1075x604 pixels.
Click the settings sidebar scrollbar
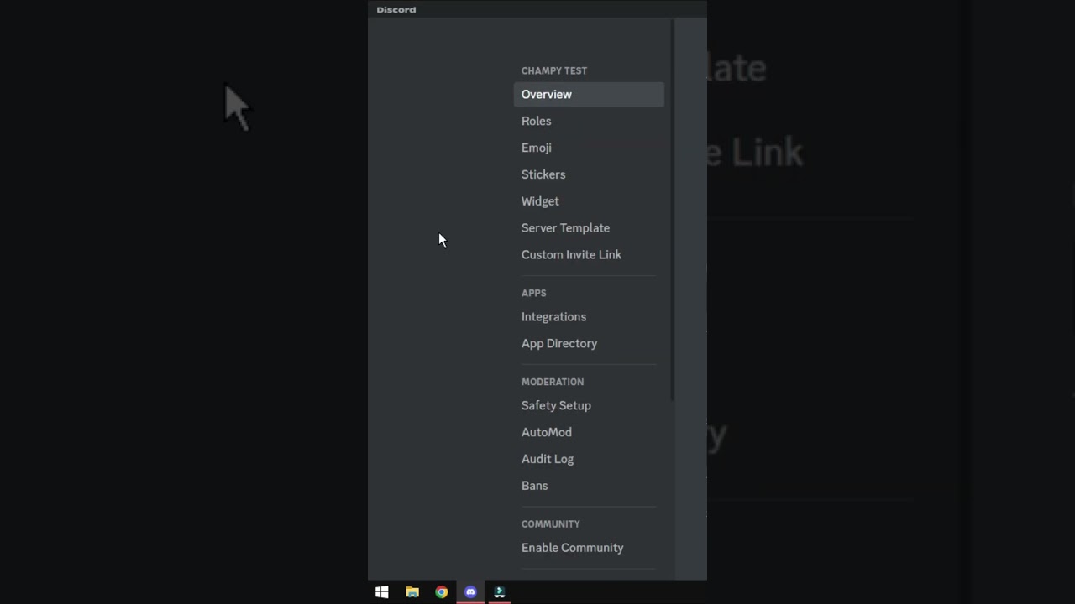click(673, 210)
